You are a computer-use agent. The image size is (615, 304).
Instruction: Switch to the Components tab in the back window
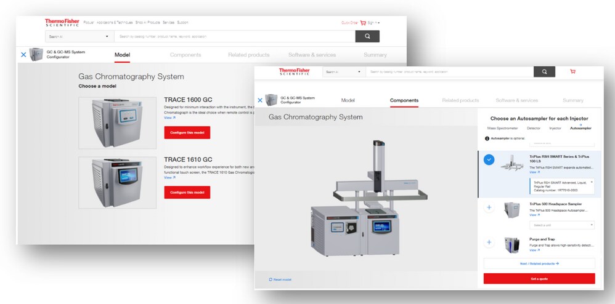click(x=185, y=55)
